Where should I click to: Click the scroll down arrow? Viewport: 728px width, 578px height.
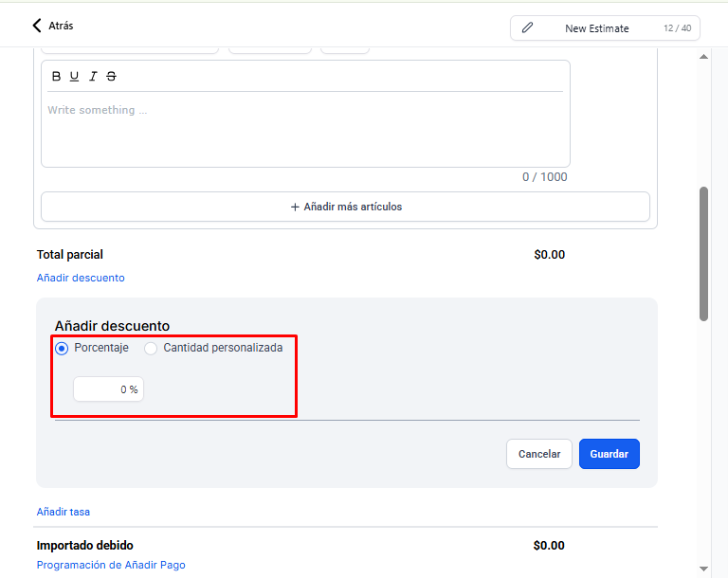pos(704,569)
